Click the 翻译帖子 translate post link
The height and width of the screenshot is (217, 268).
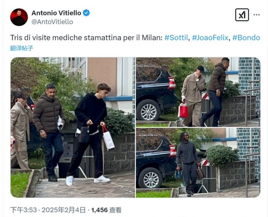coord(21,48)
